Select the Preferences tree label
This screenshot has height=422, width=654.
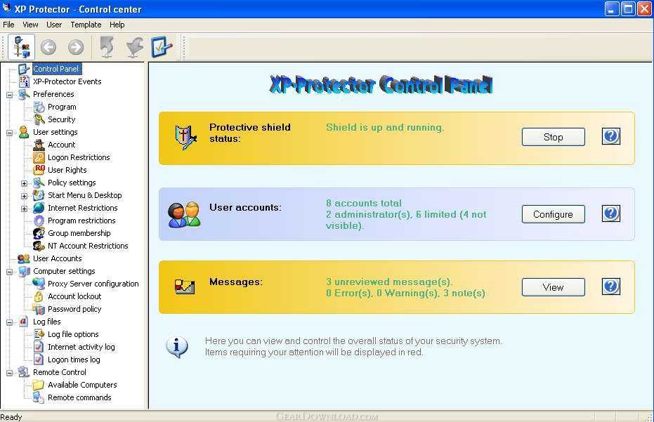53,94
